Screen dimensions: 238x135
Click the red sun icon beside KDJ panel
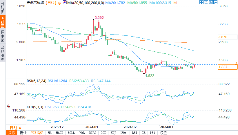[8, 106]
